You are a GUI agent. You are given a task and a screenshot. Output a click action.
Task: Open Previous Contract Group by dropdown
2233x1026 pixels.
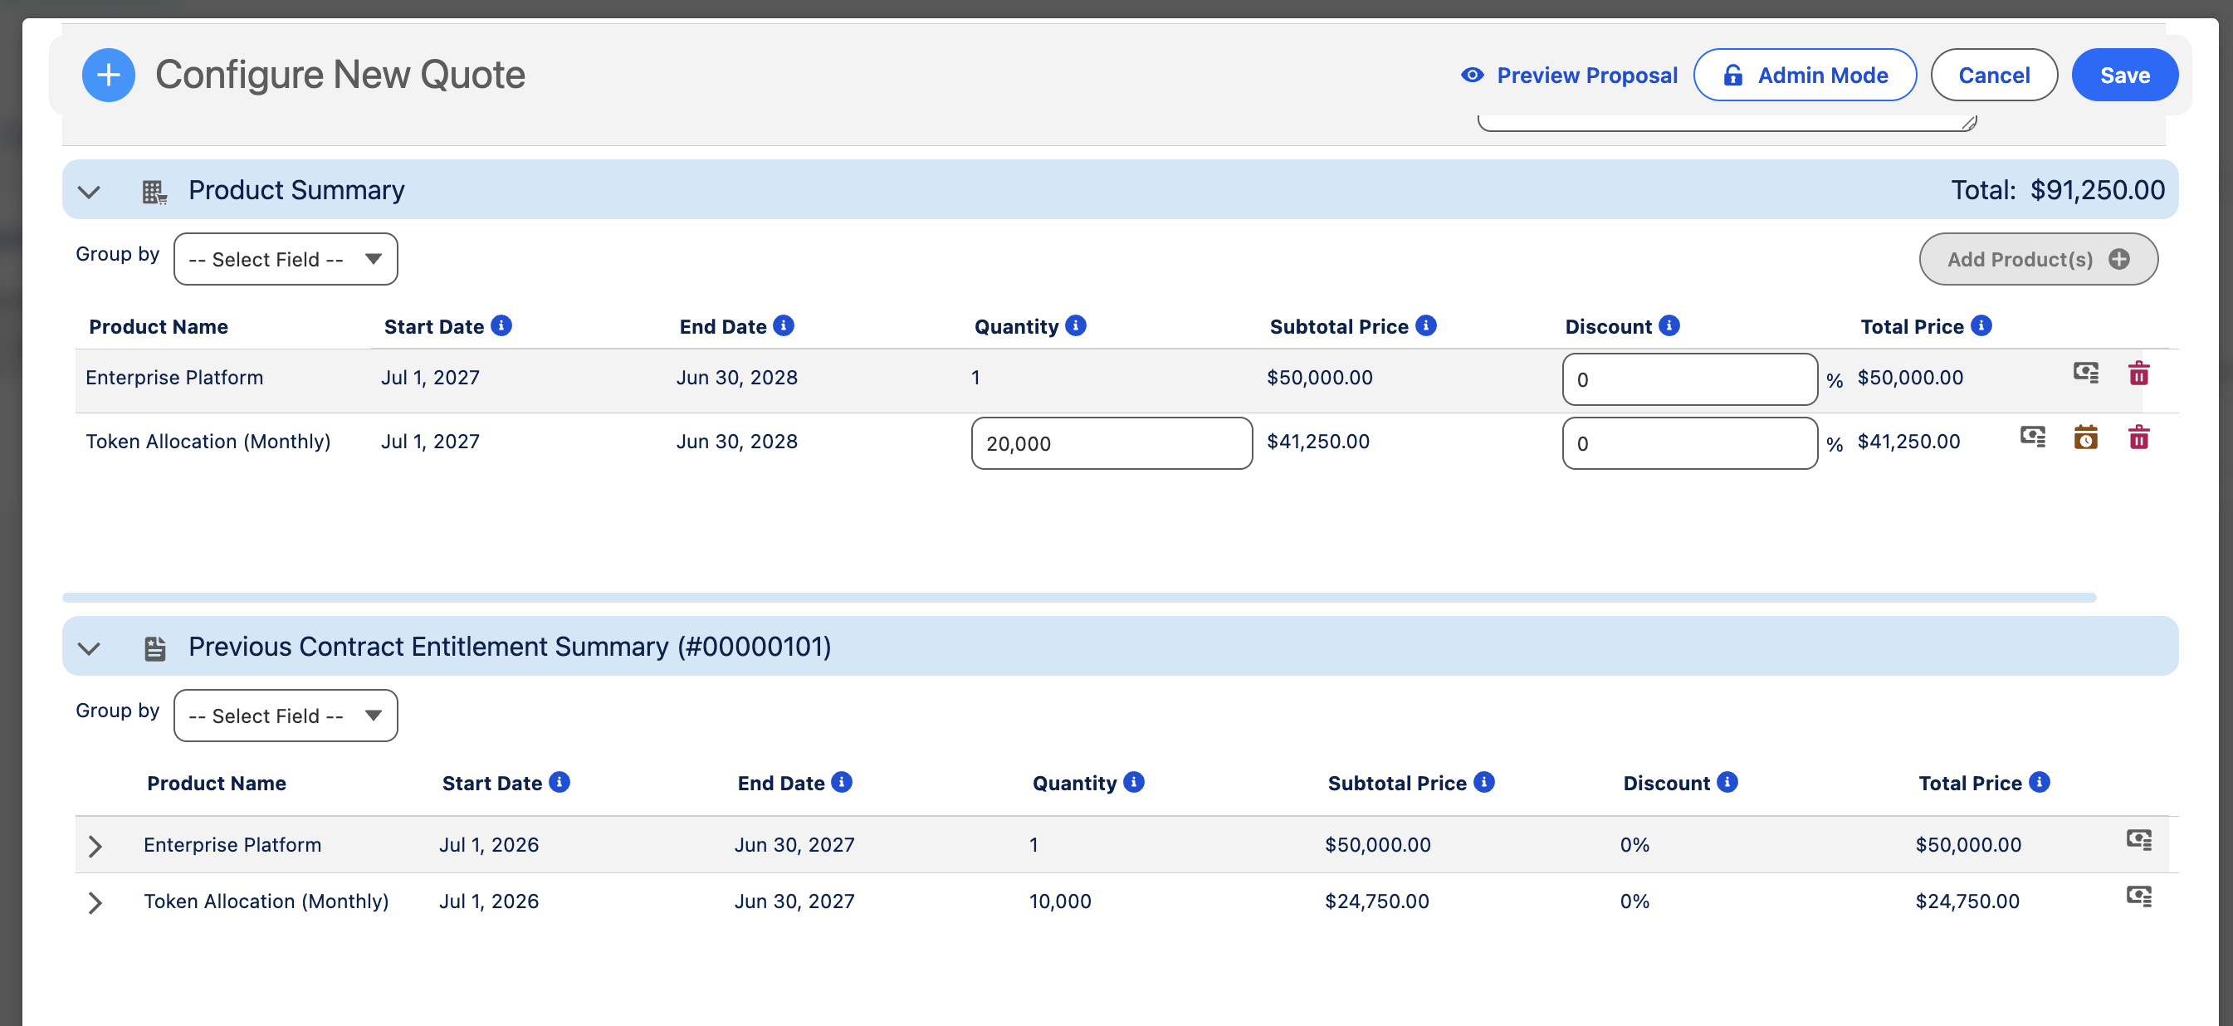(x=286, y=716)
